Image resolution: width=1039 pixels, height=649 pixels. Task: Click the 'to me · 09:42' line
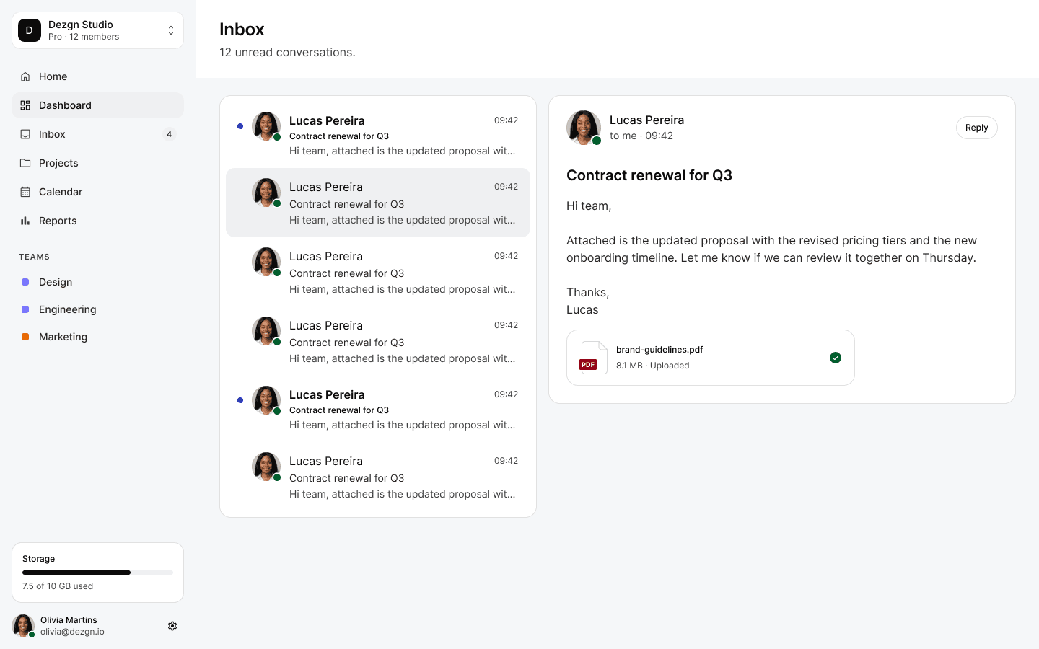[x=641, y=136]
